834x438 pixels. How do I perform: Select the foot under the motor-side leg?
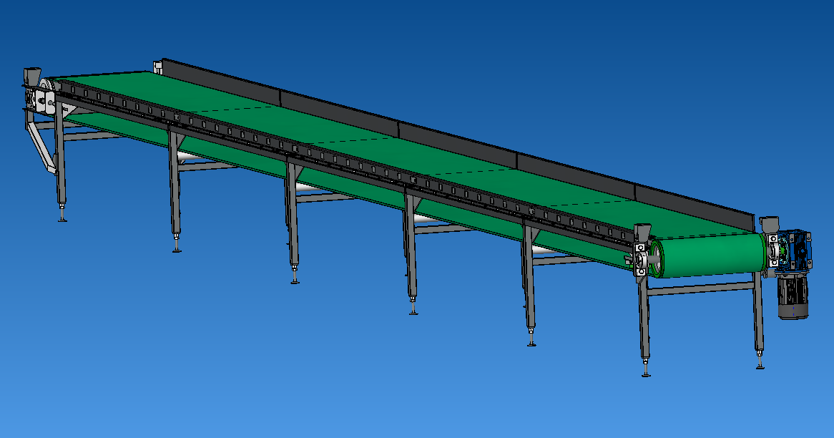point(759,365)
